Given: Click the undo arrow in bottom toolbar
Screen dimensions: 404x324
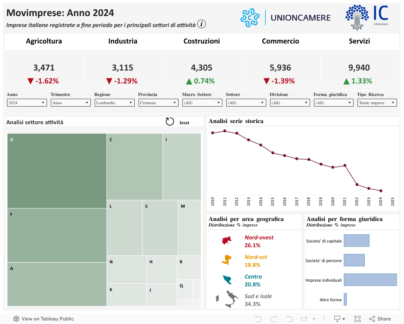Looking at the screenshot, I should pyautogui.click(x=258, y=319).
